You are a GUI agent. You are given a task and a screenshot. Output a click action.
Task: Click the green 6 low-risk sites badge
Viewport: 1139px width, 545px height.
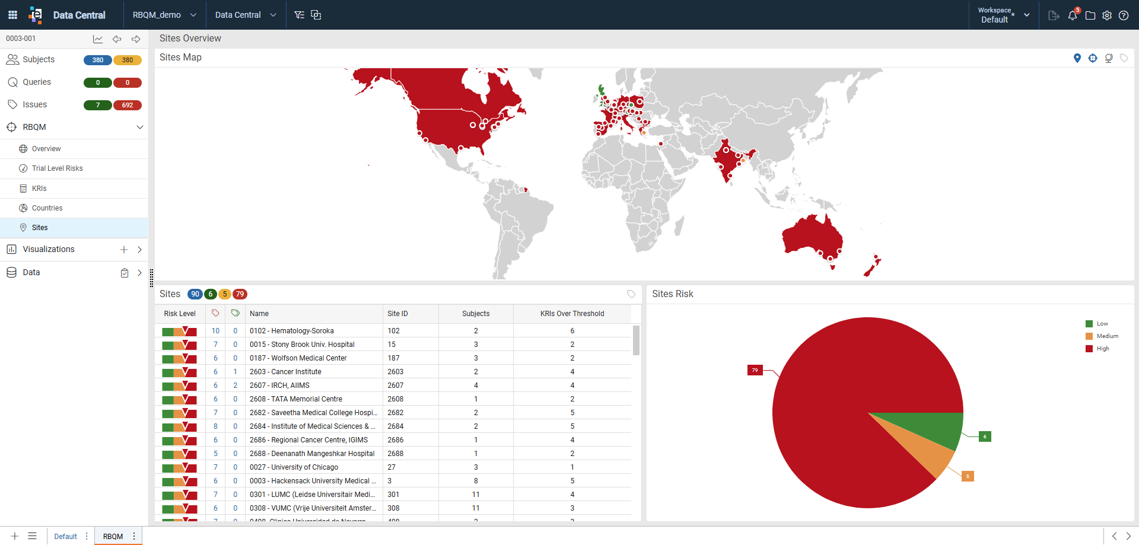(x=211, y=294)
